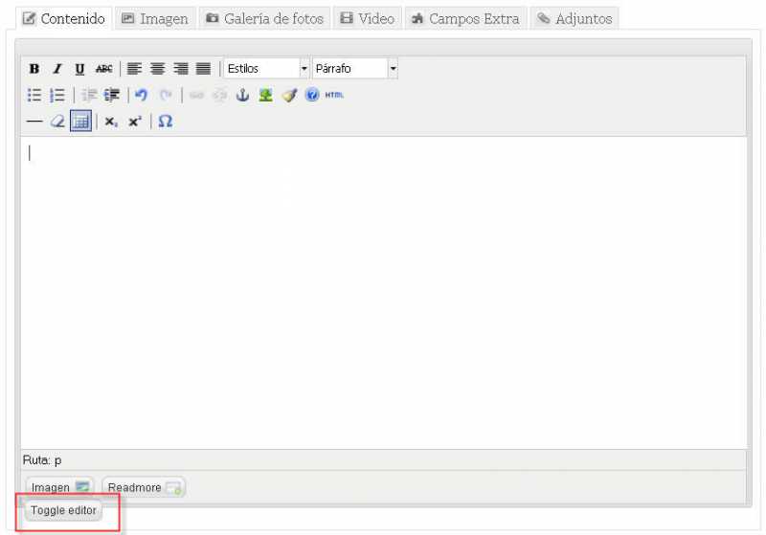766x535 pixels.
Task: Open editor help question mark icon
Action: 312,95
